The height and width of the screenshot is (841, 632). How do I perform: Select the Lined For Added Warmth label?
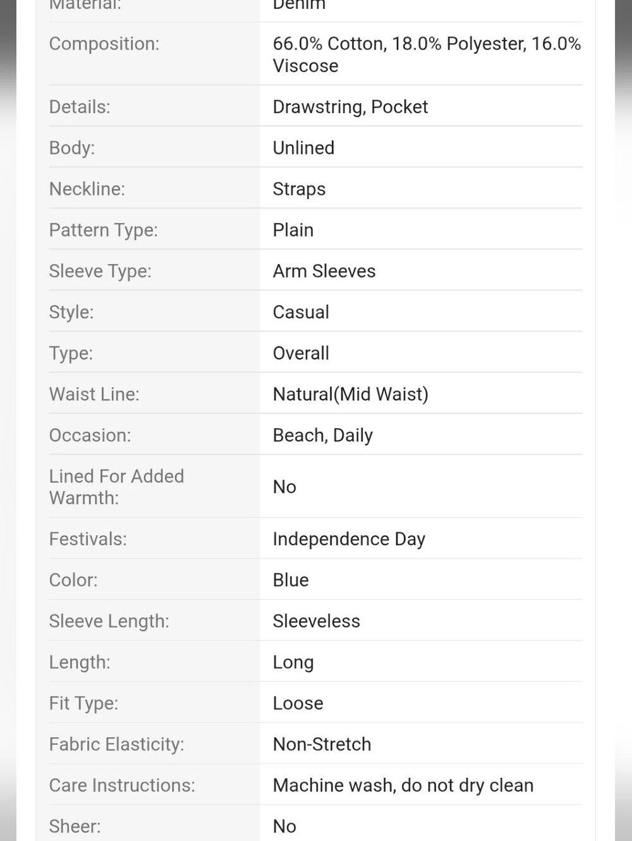[117, 487]
